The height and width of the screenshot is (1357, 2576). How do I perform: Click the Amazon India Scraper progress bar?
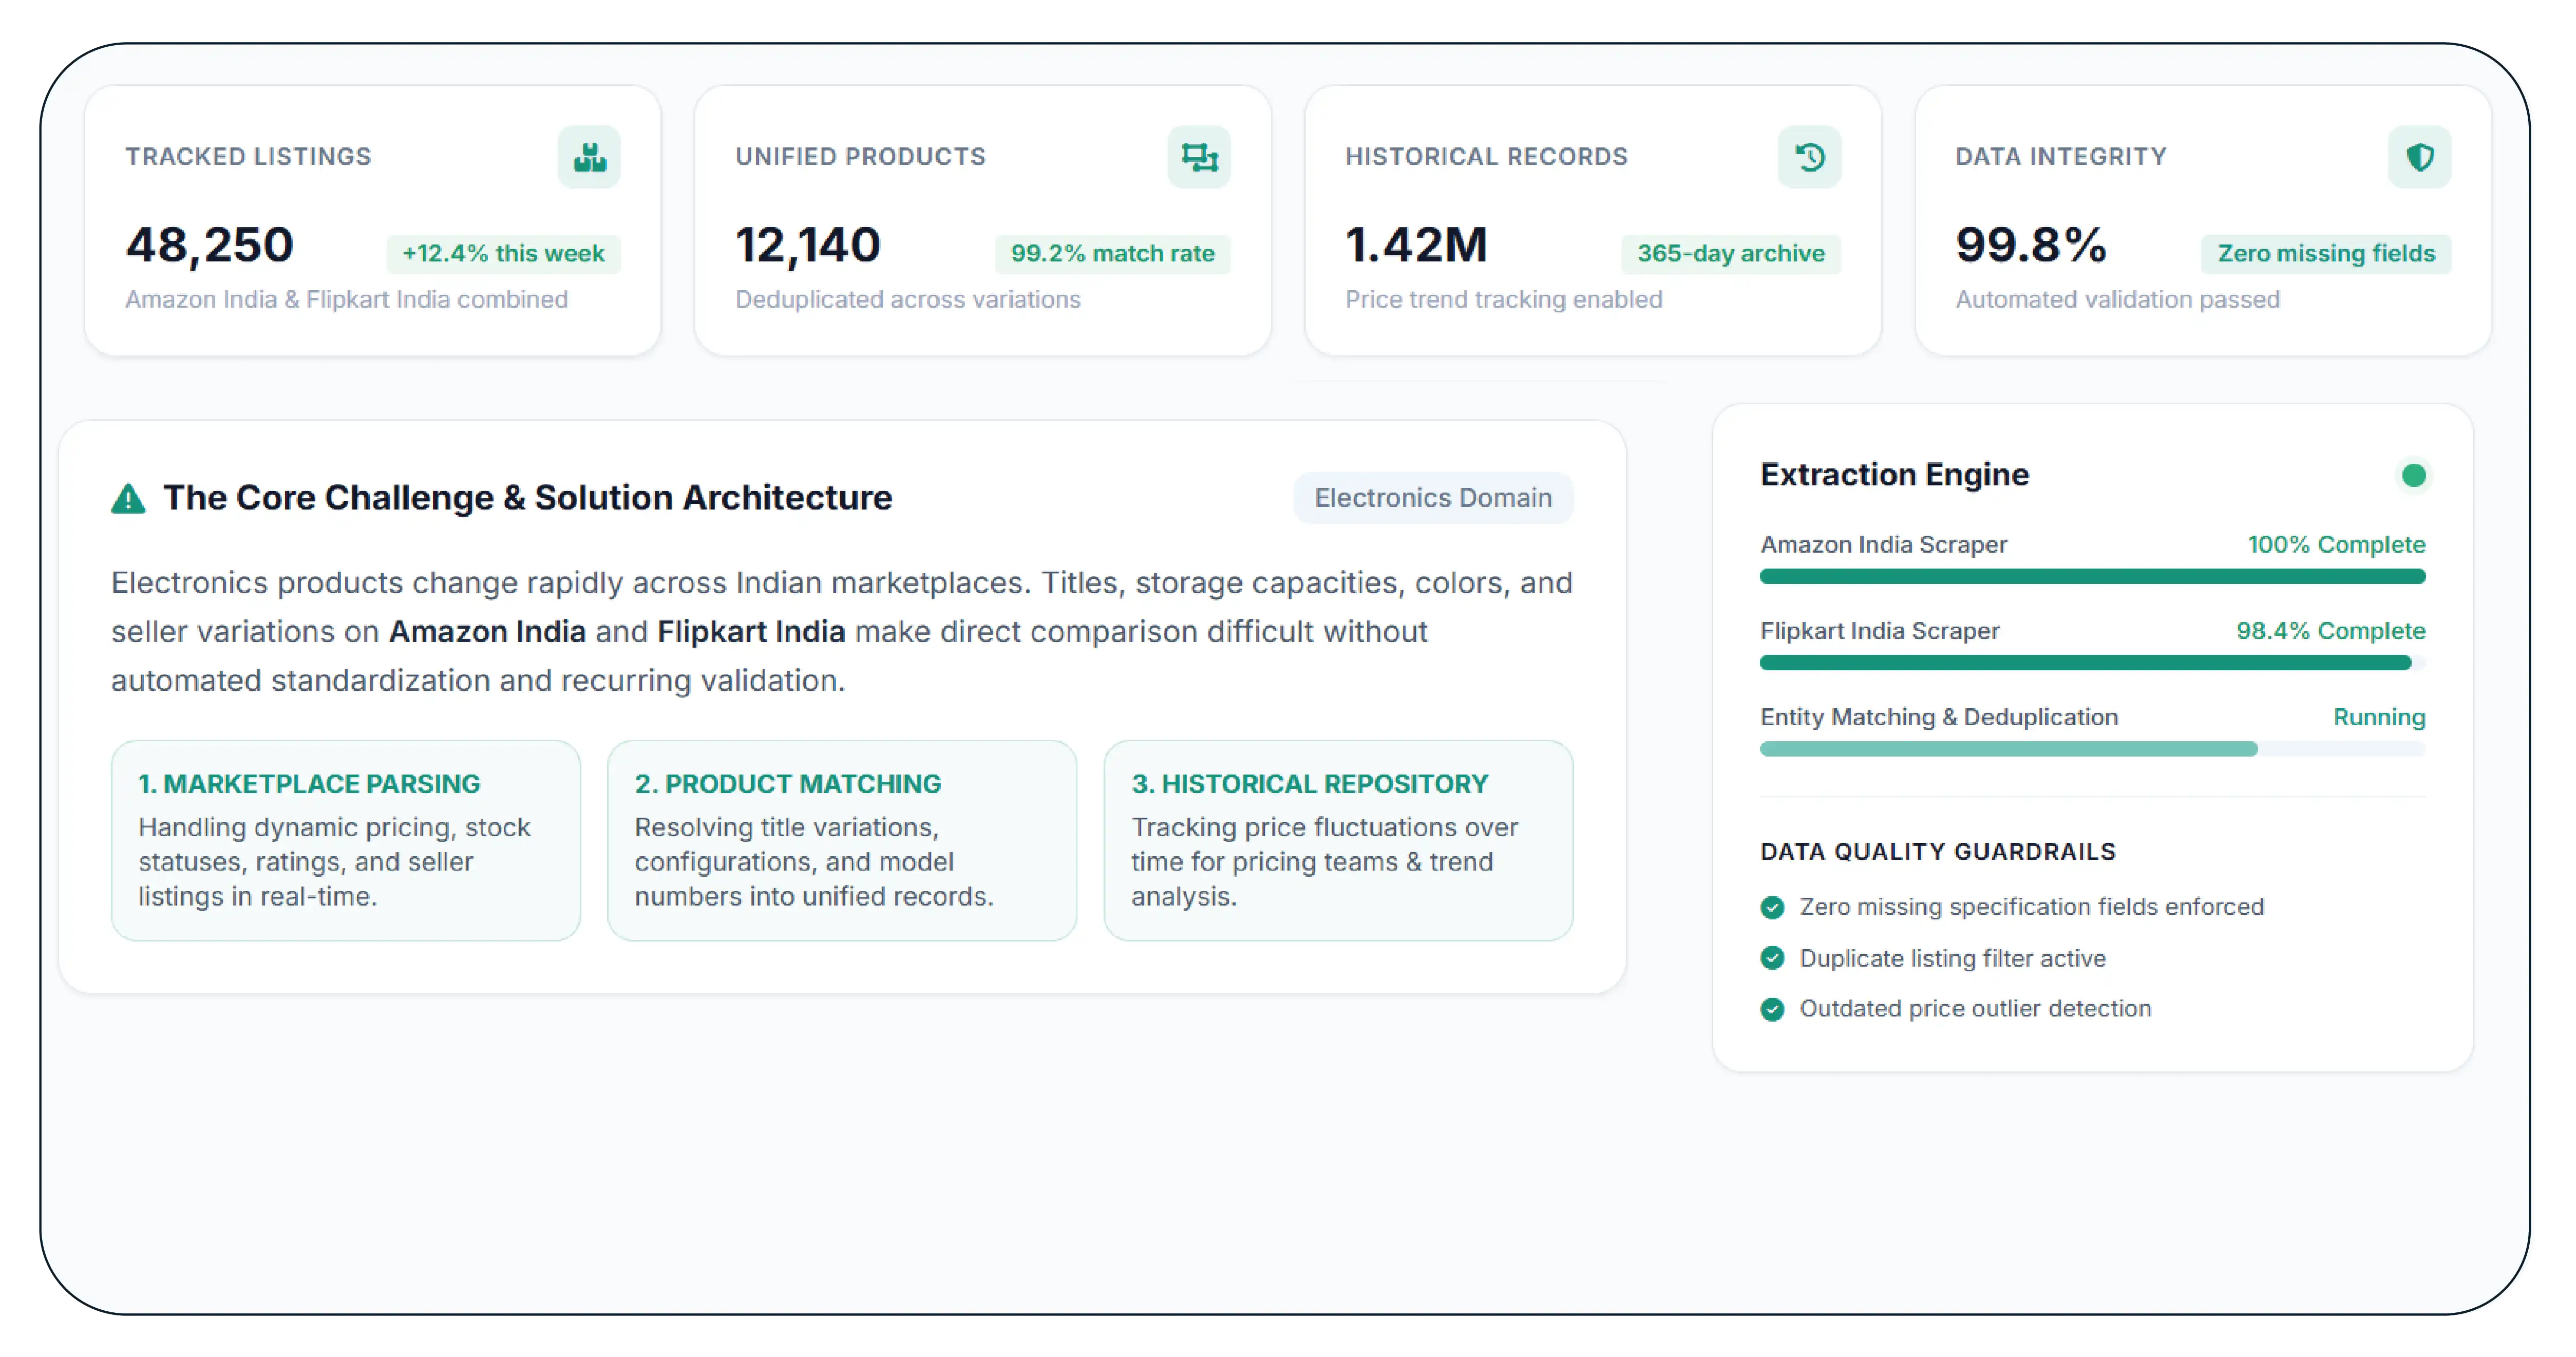tap(2093, 576)
